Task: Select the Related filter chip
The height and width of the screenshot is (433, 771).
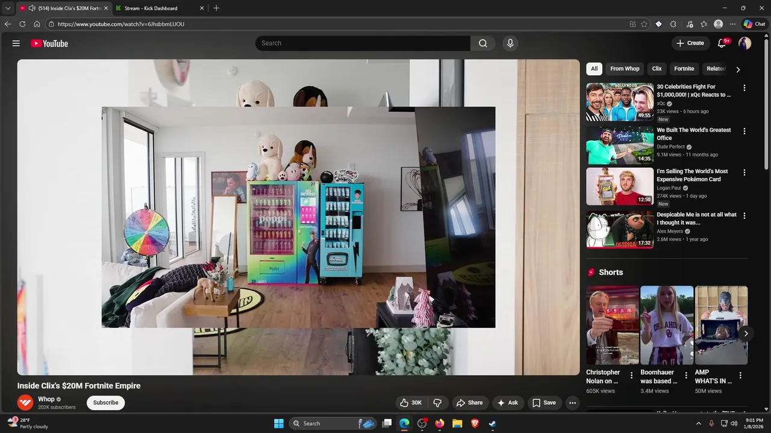Action: pyautogui.click(x=716, y=69)
